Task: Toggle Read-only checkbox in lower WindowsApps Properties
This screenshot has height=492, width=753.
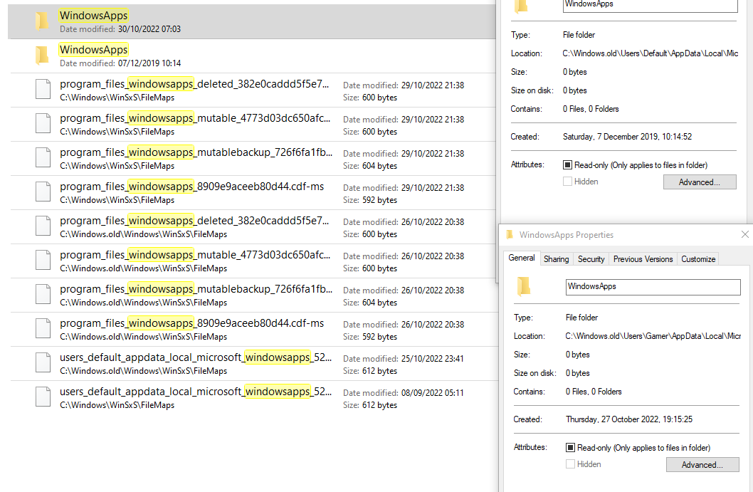Action: tap(571, 447)
